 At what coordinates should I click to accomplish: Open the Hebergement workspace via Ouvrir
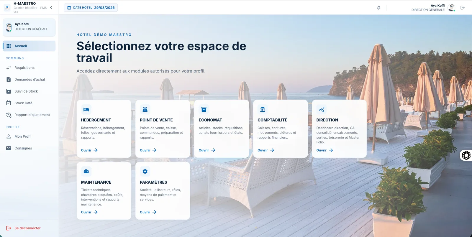click(x=89, y=150)
